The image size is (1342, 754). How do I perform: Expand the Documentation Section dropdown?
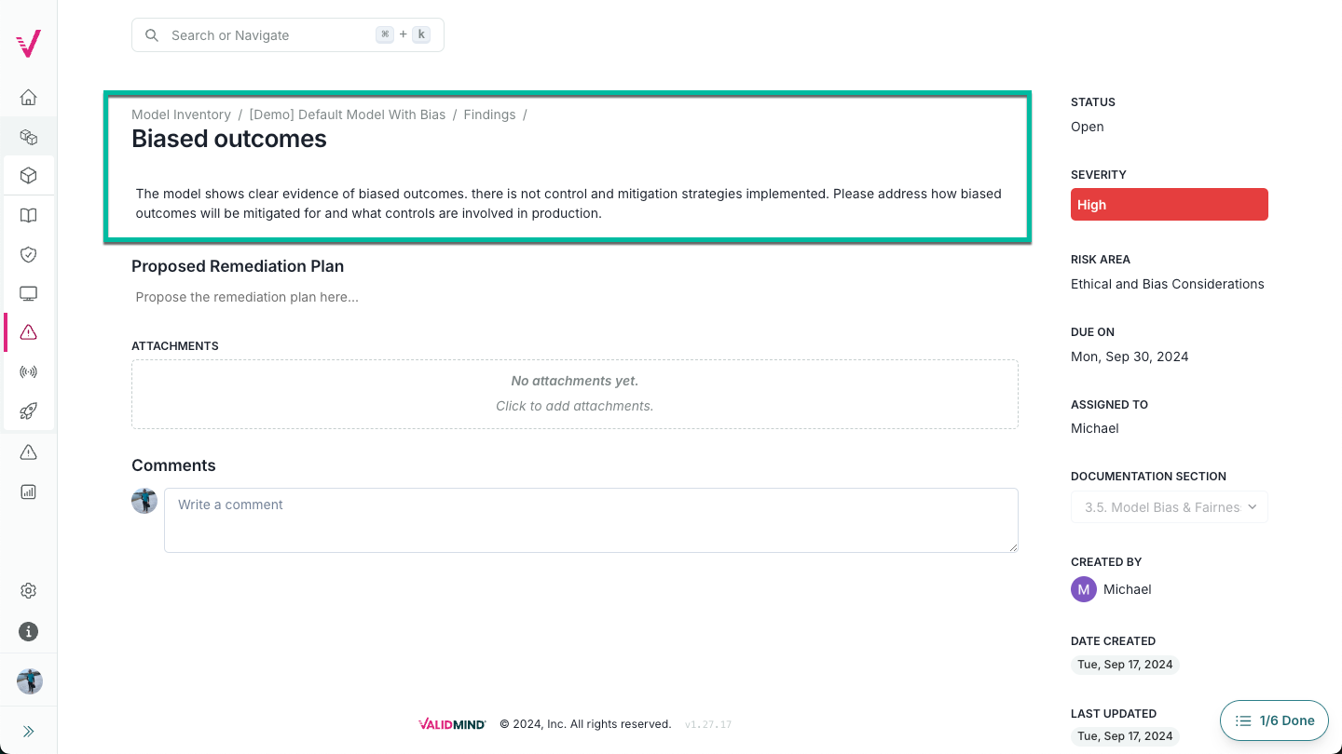1169,506
